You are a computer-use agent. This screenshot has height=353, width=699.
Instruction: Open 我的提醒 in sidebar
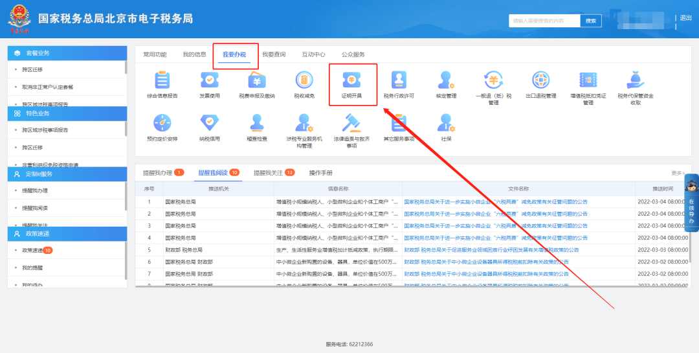pyautogui.click(x=32, y=268)
